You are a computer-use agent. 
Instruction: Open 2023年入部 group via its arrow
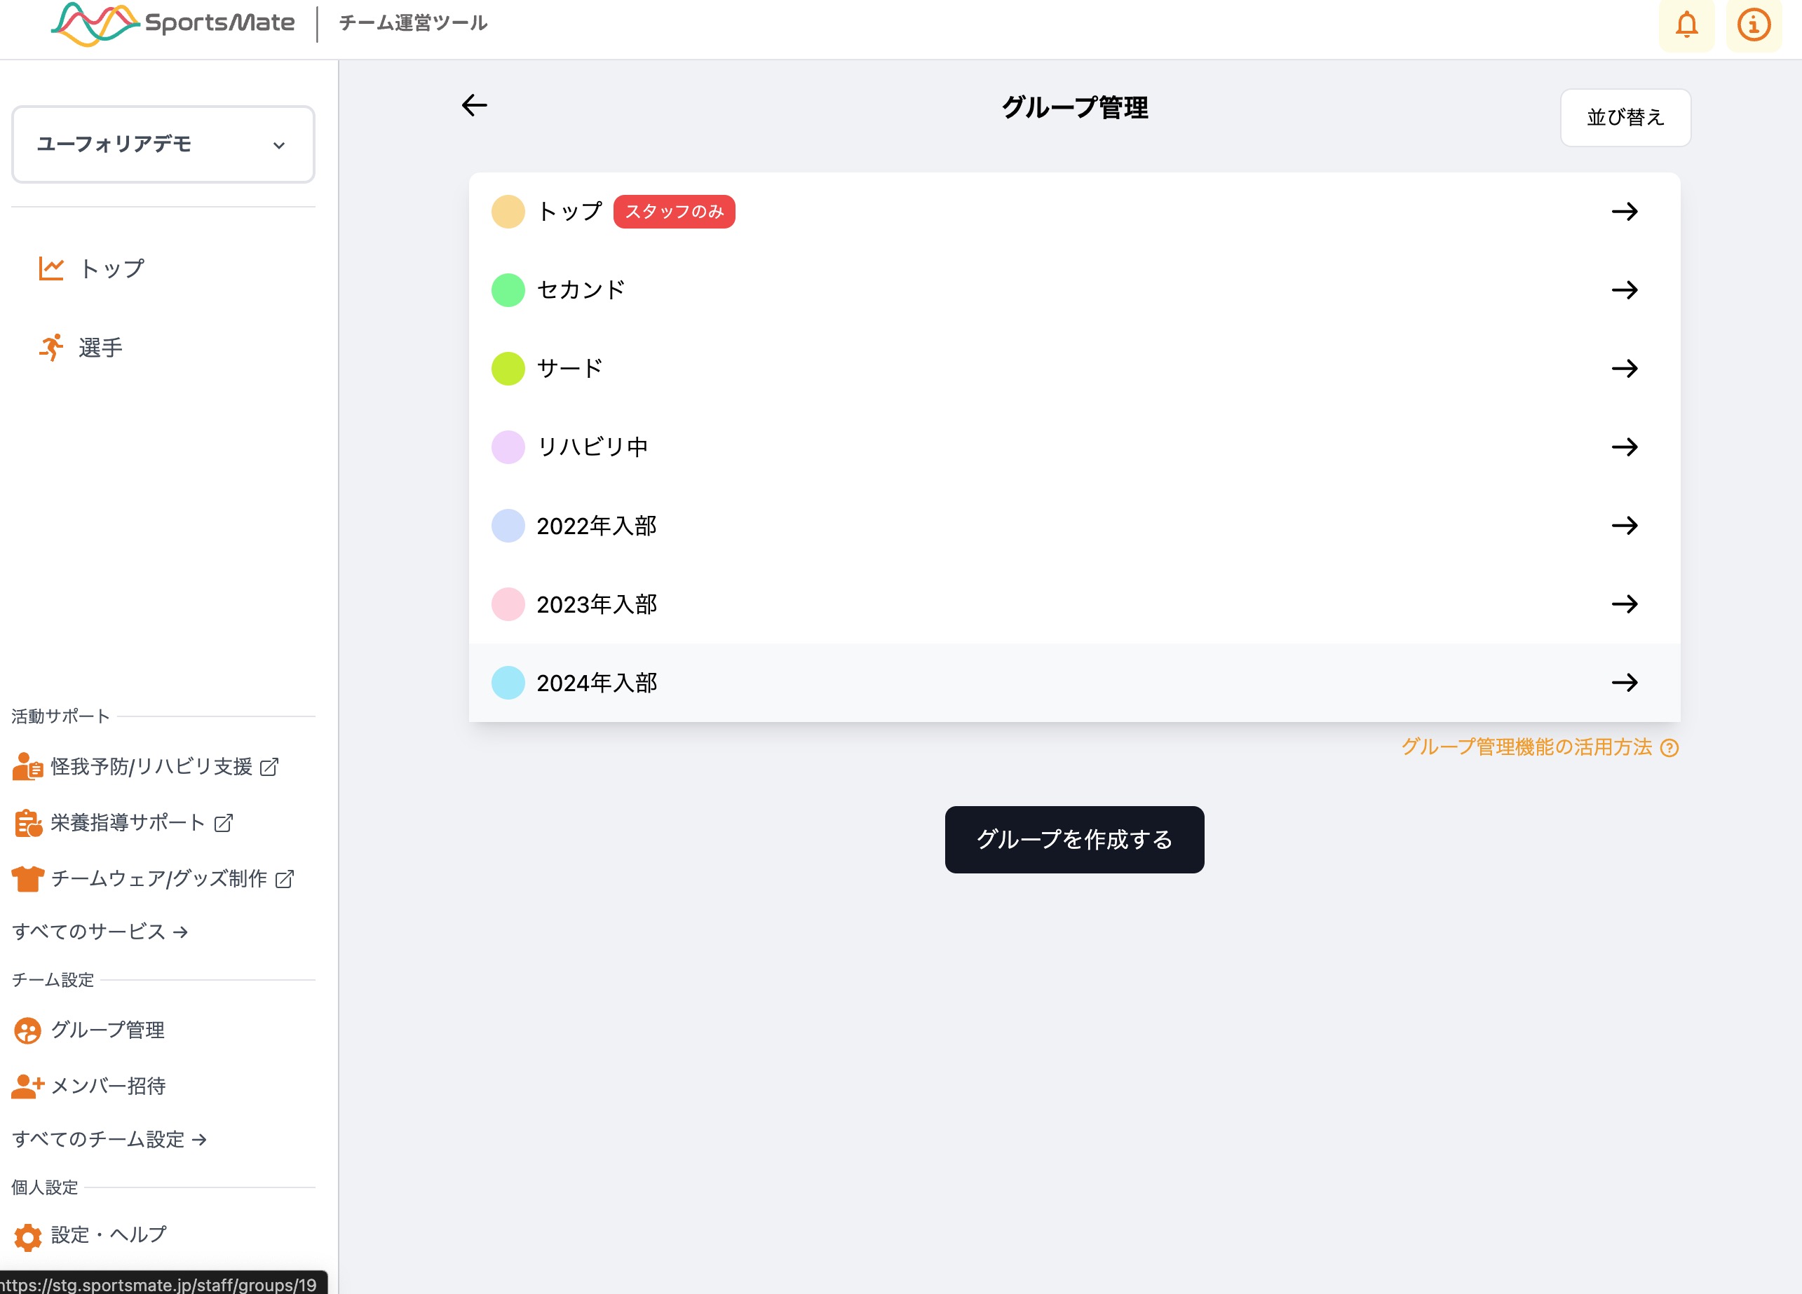click(x=1625, y=604)
